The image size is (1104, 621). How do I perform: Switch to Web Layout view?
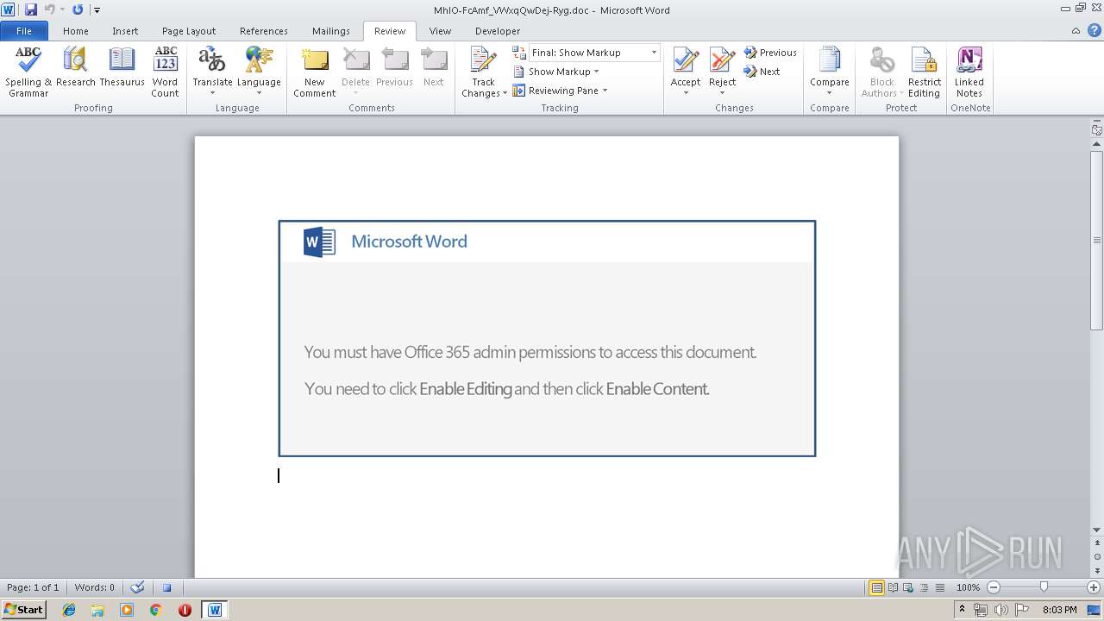pyautogui.click(x=907, y=587)
